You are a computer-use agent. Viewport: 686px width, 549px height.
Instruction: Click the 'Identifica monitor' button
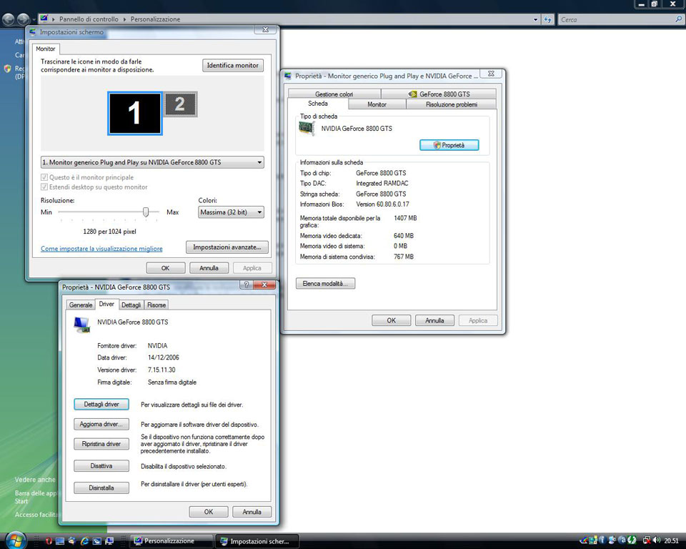233,66
